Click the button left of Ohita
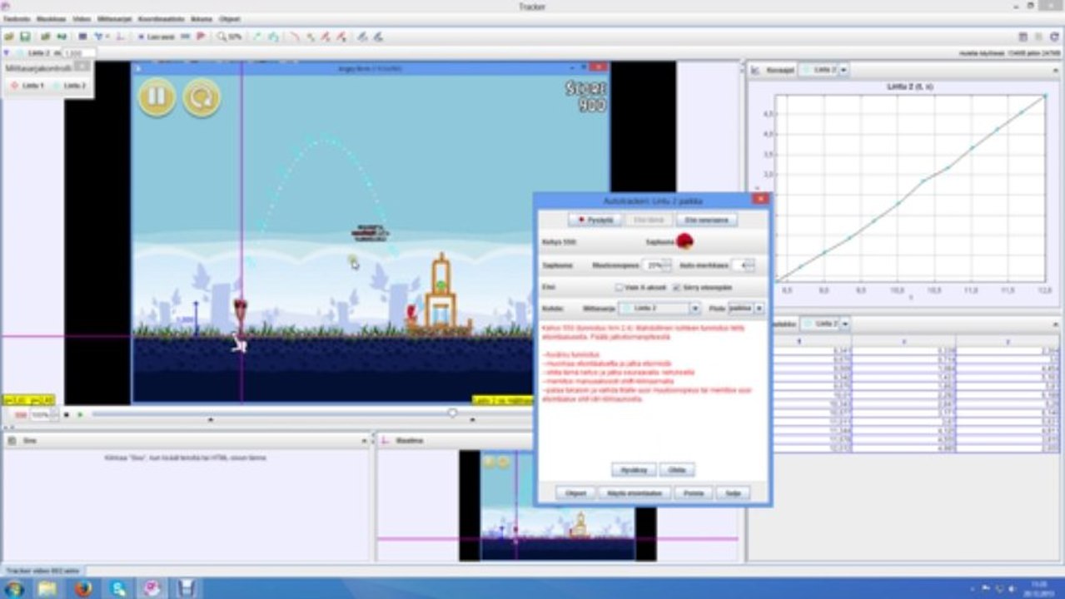Image resolution: width=1065 pixels, height=599 pixels. [x=634, y=470]
